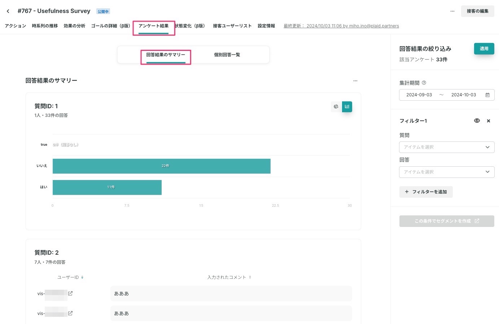Click the second あああ comment row
Image resolution: width=499 pixels, height=324 pixels.
pyautogui.click(x=231, y=314)
